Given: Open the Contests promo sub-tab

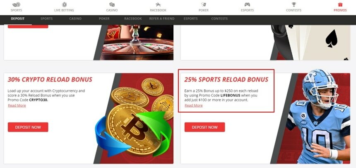Looking at the screenshot, I should (219, 19).
